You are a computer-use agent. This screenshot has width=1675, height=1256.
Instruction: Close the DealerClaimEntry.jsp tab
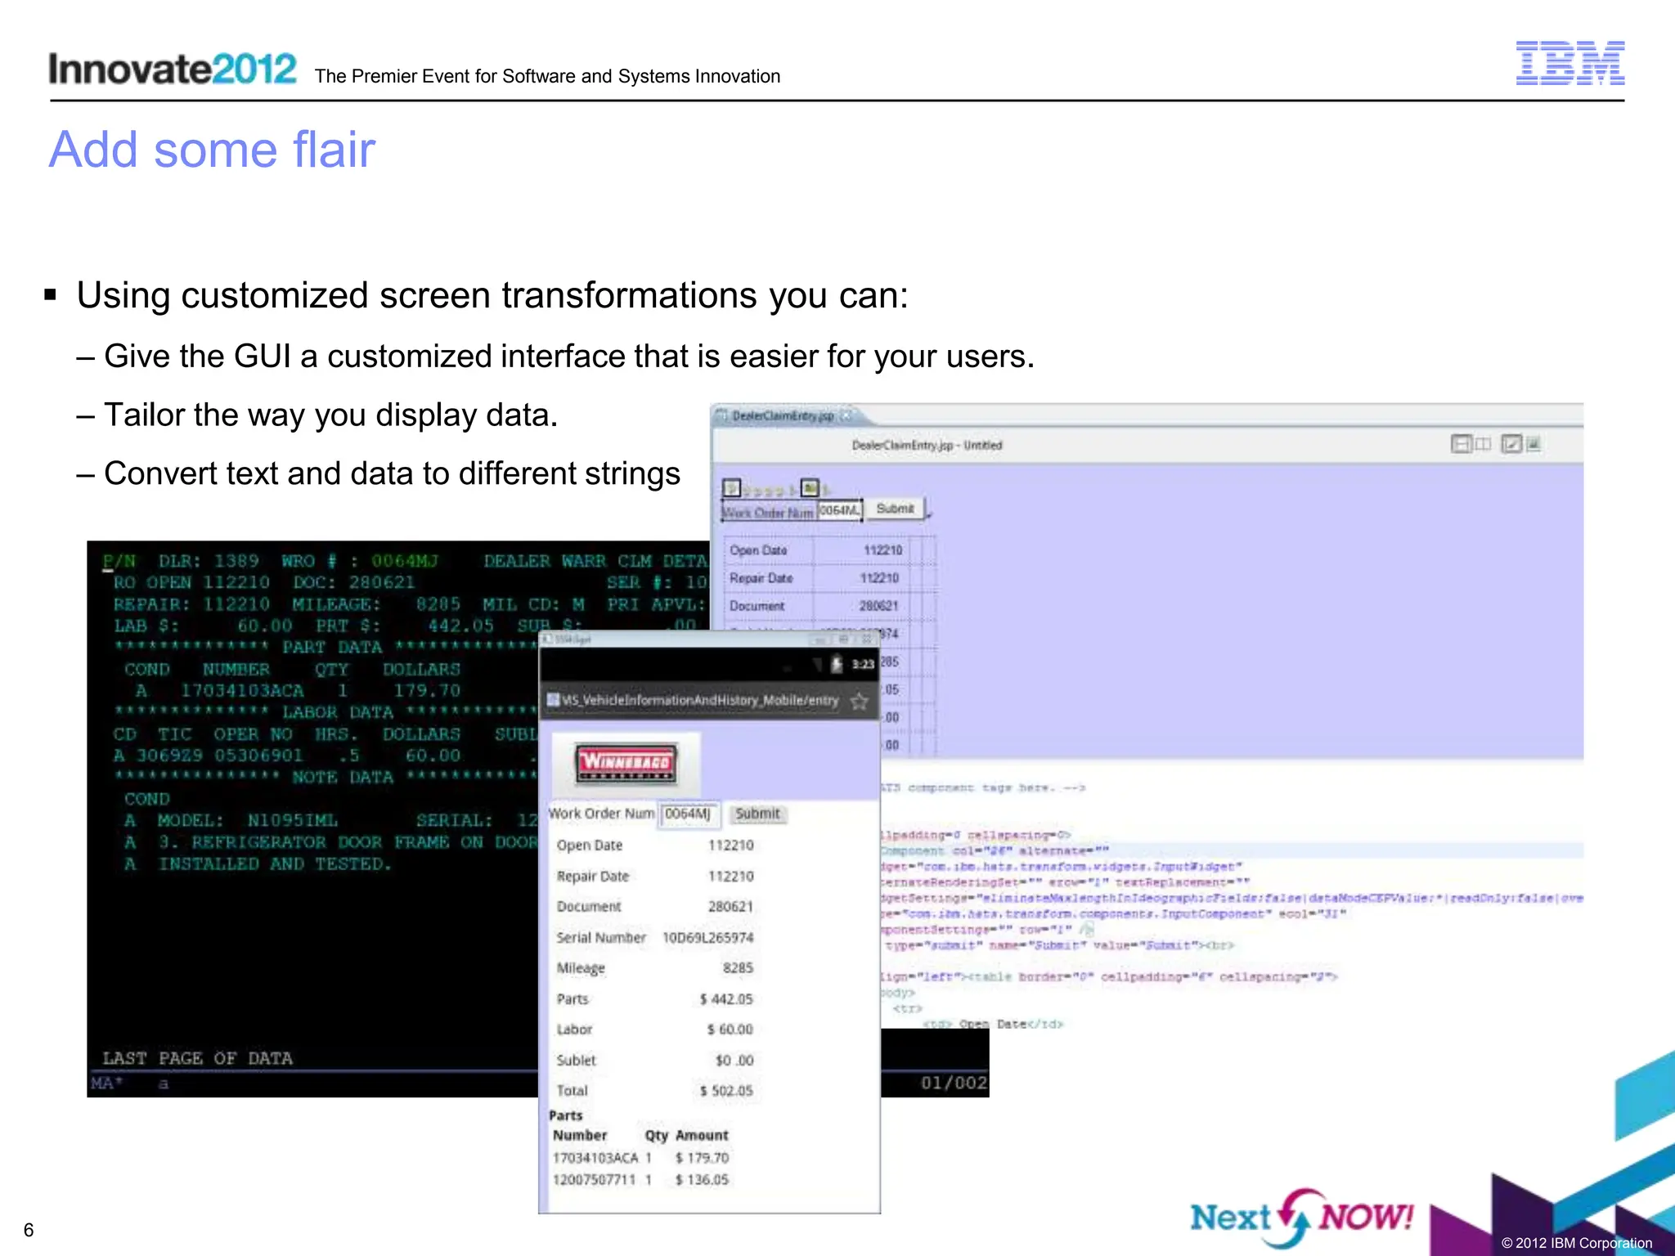(x=846, y=415)
